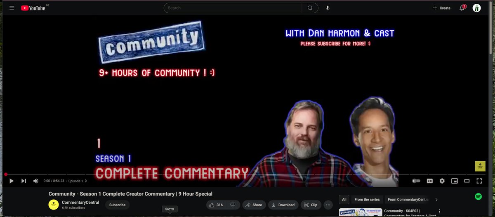Open notifications bell with 2 badge
This screenshot has width=495, height=217.
(462, 8)
